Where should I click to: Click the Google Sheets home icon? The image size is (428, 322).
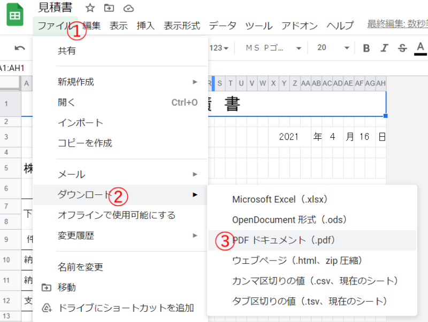(14, 17)
